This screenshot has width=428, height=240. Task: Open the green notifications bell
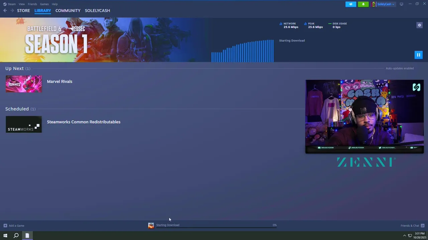tap(363, 4)
